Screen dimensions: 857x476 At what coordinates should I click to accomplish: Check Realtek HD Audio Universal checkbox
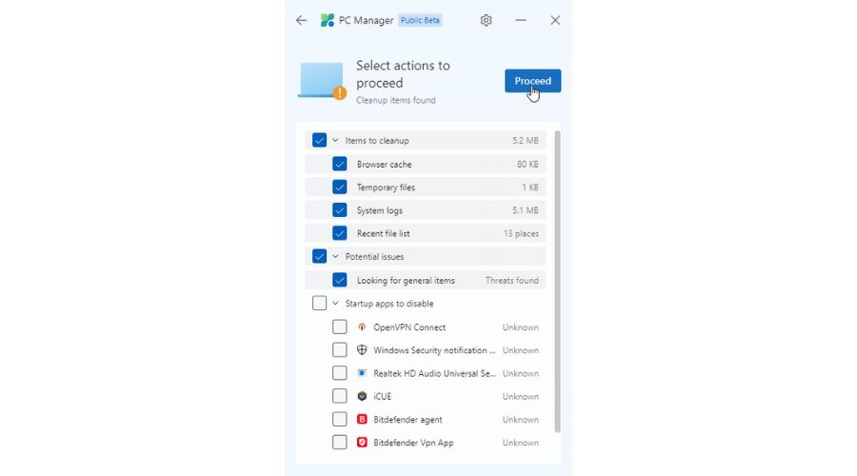coord(339,373)
